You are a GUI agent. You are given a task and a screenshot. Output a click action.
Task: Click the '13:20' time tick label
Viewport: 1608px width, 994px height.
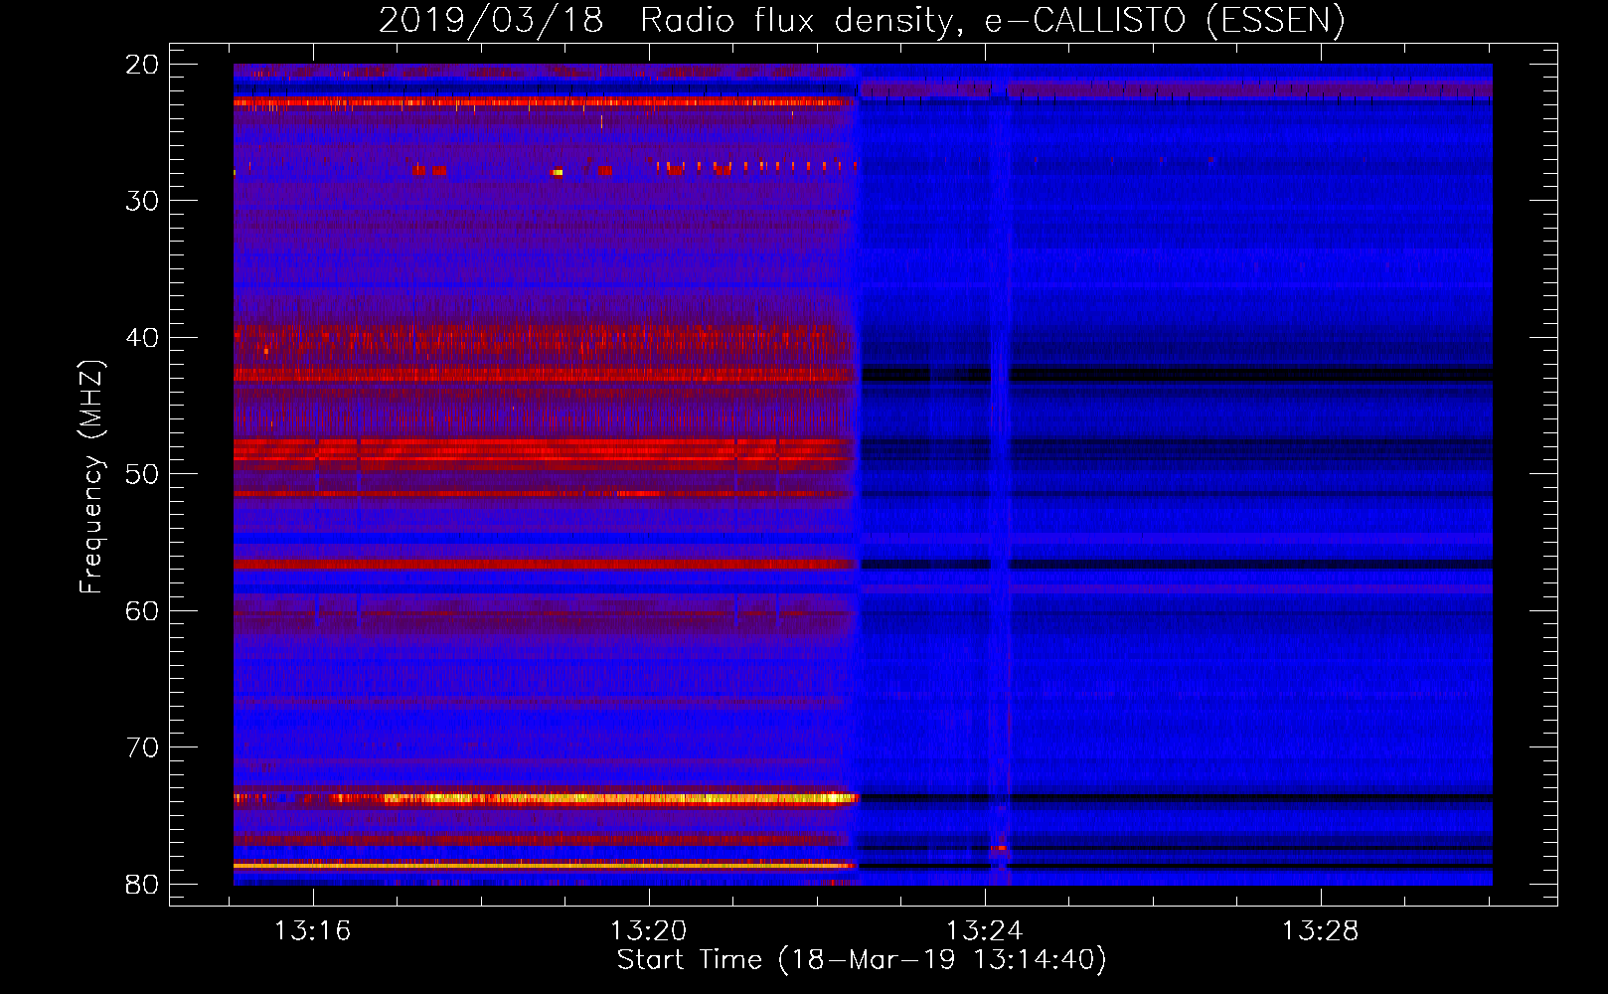click(x=649, y=931)
